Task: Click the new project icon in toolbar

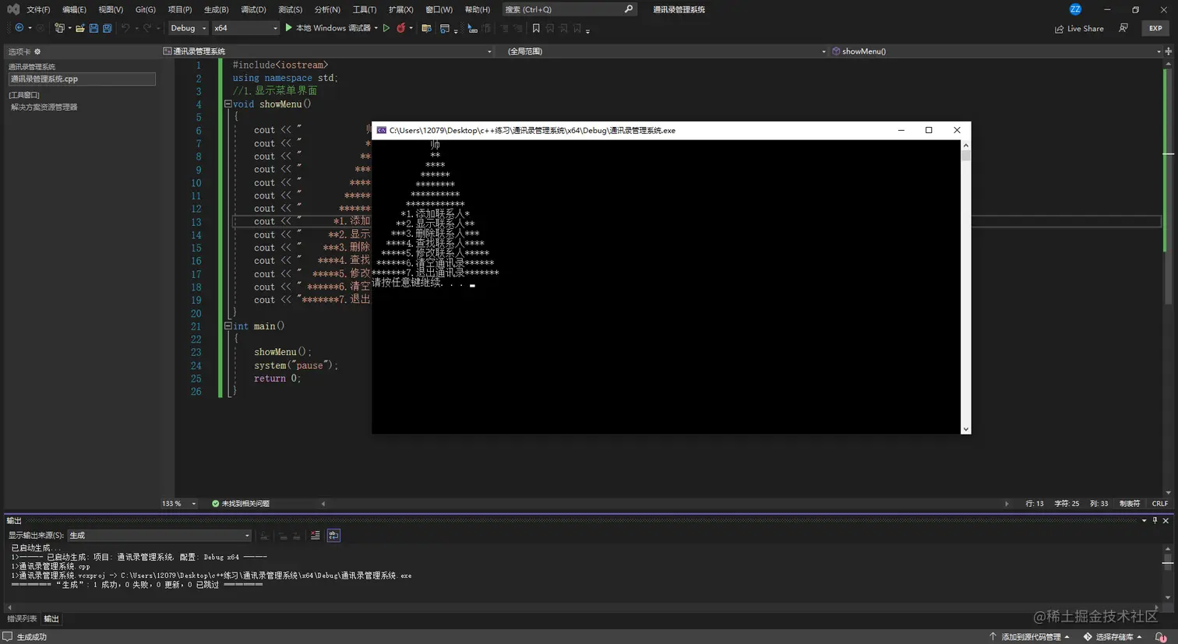Action: [x=59, y=28]
